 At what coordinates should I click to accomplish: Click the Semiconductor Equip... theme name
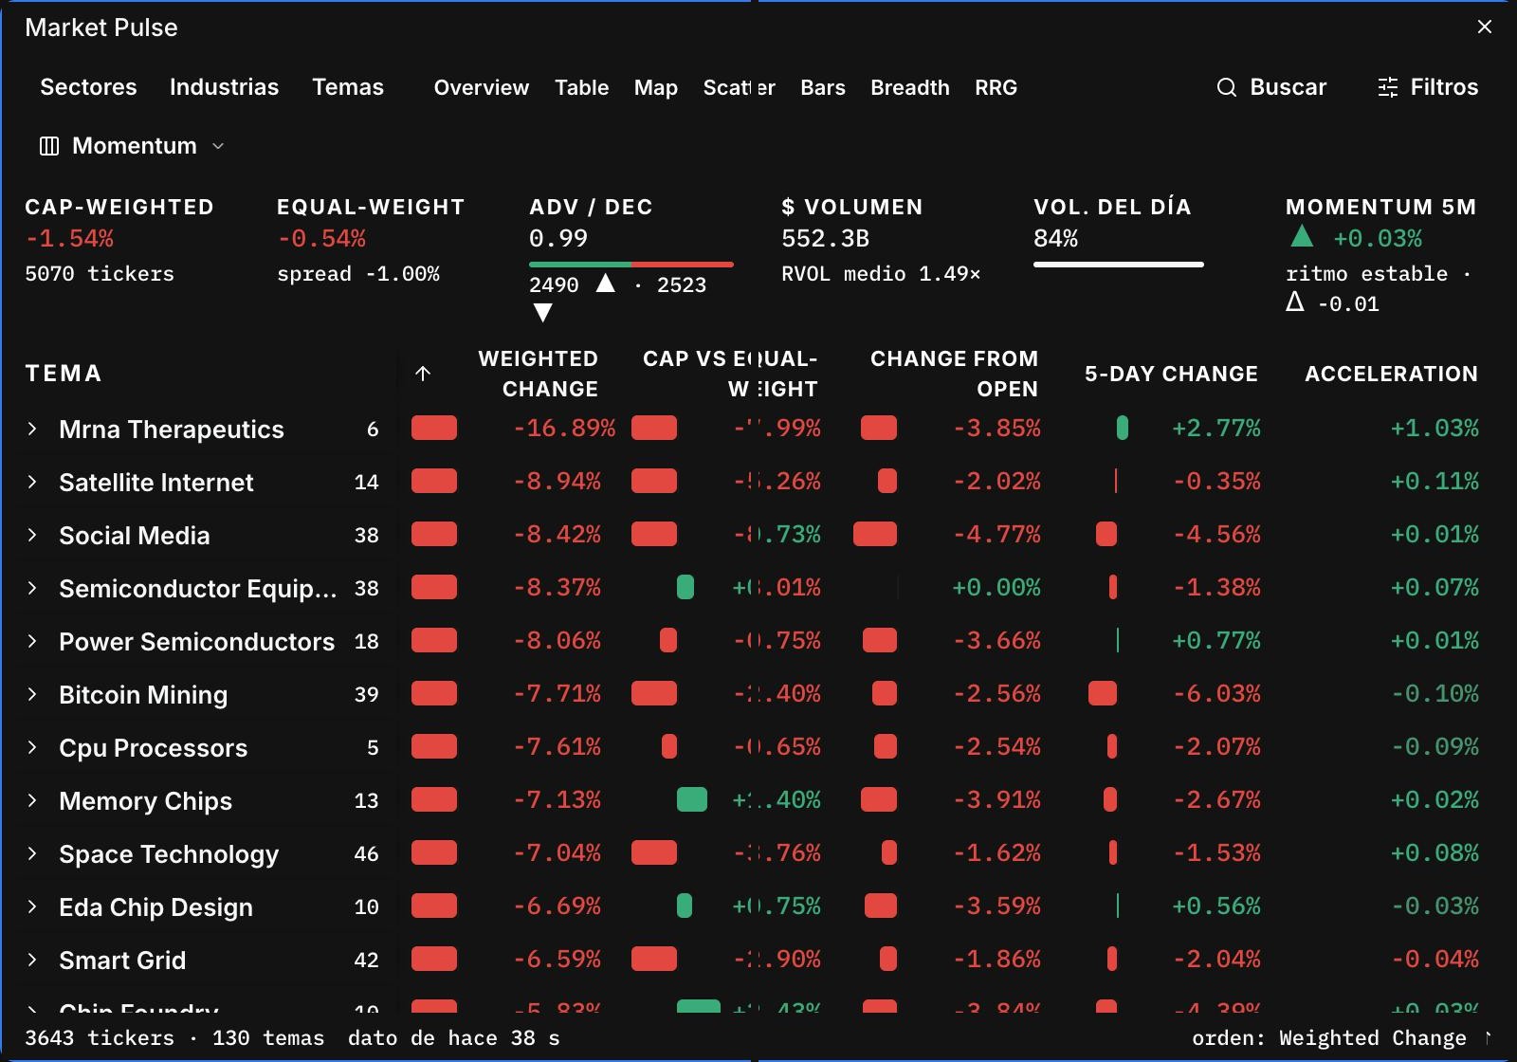(x=197, y=589)
